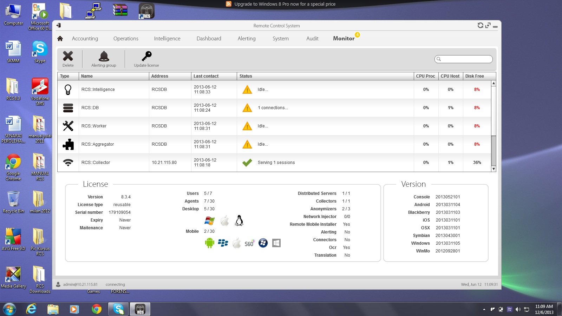The height and width of the screenshot is (316, 562).
Task: Click the Monitor notification badge
Action: pyautogui.click(x=357, y=35)
